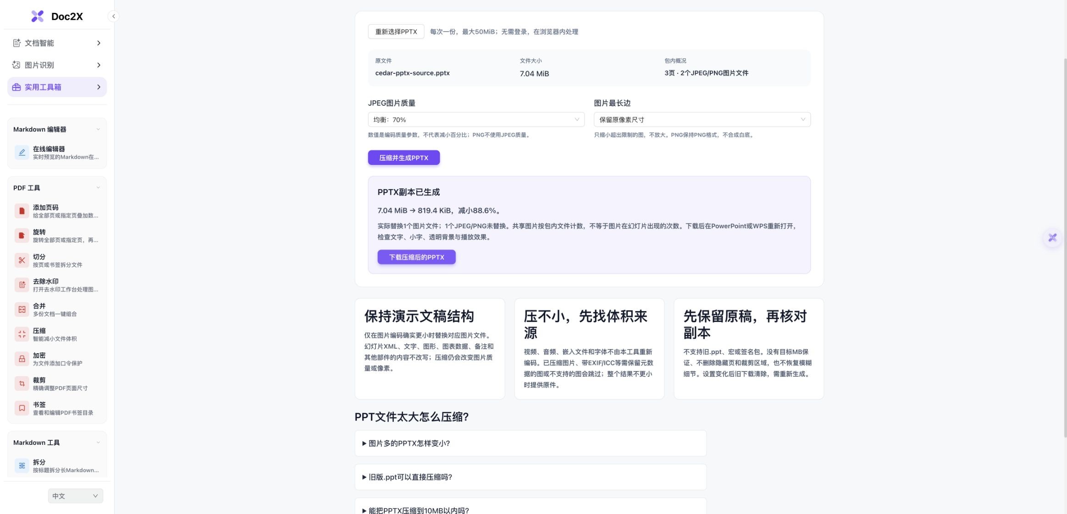Click the 保持演示文稿结构 card heading
Viewport: 1067px width, 514px height.
click(x=419, y=316)
